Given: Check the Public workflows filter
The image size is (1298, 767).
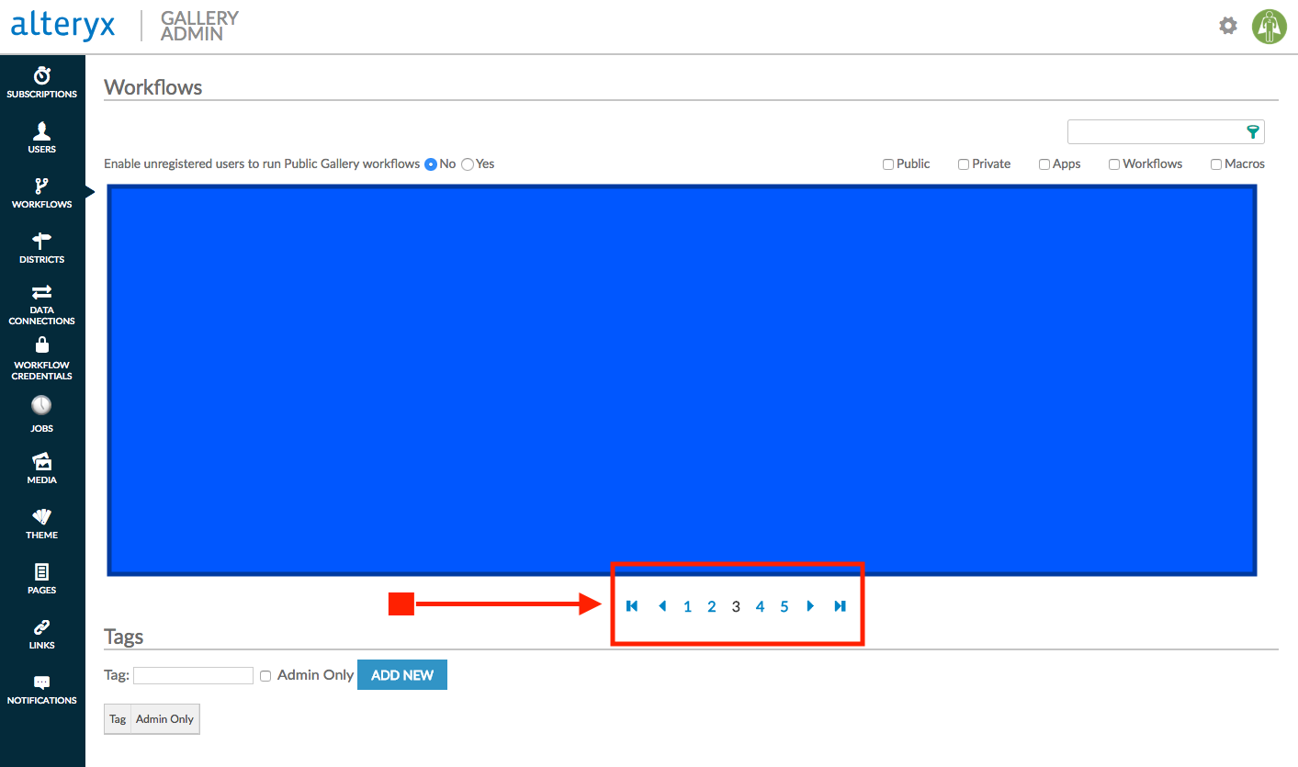Looking at the screenshot, I should point(887,164).
